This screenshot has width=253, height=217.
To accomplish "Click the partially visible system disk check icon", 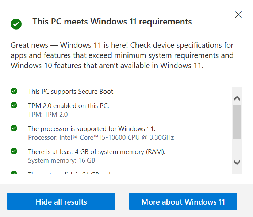I will point(14,173).
